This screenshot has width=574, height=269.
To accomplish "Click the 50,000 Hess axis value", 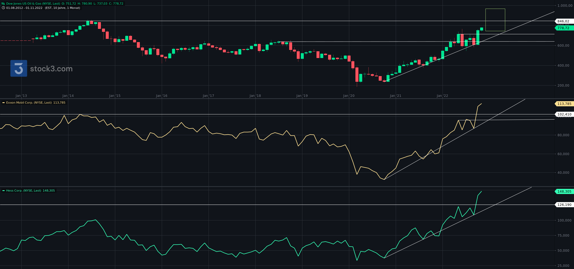I will click(563, 251).
